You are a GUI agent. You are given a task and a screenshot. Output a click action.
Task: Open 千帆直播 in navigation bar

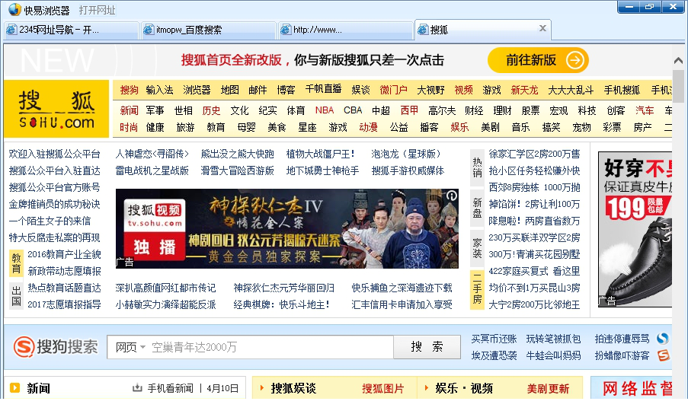point(323,89)
